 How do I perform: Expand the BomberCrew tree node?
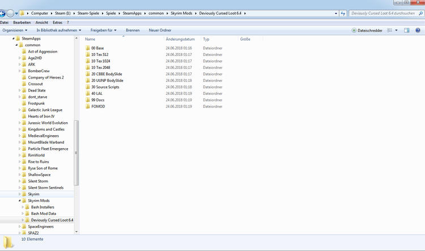click(19, 71)
